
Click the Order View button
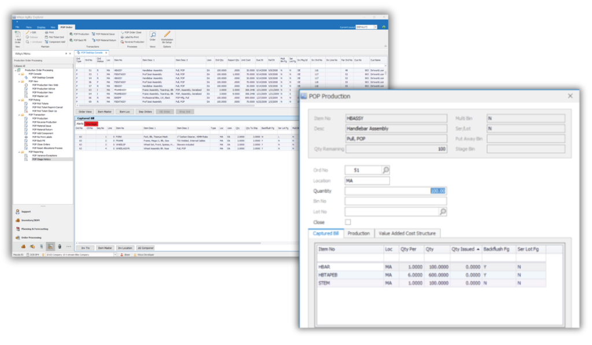pos(85,111)
